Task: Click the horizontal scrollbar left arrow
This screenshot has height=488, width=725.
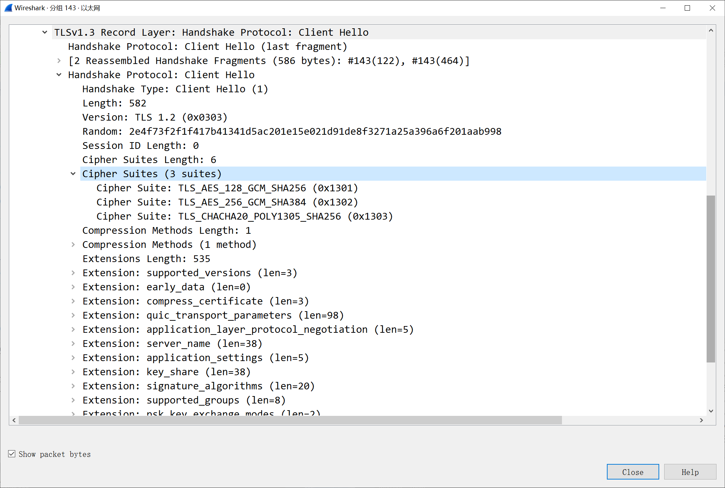Action: tap(14, 420)
